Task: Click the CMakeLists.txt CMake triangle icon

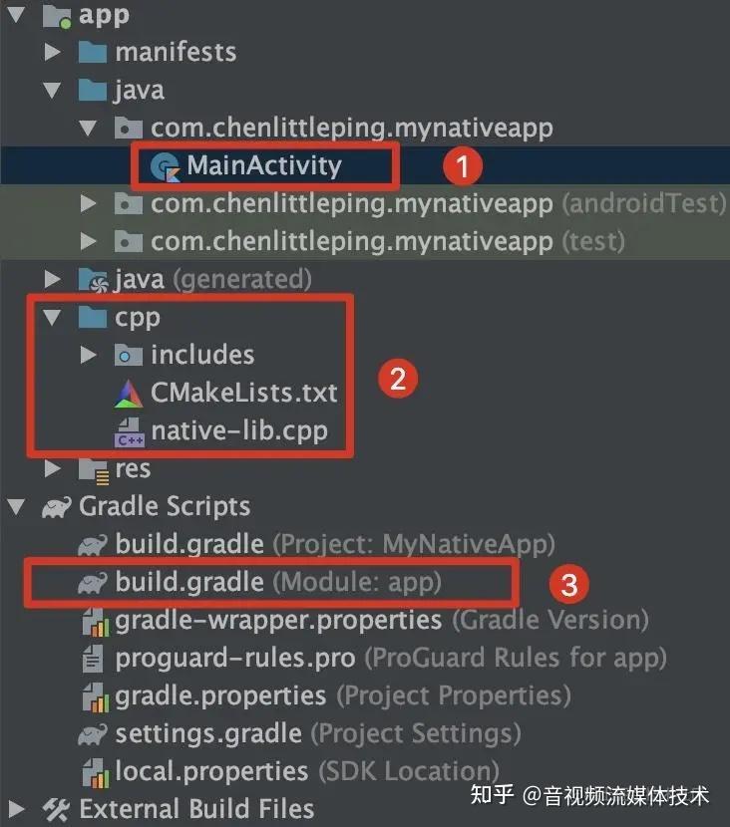Action: (x=129, y=394)
